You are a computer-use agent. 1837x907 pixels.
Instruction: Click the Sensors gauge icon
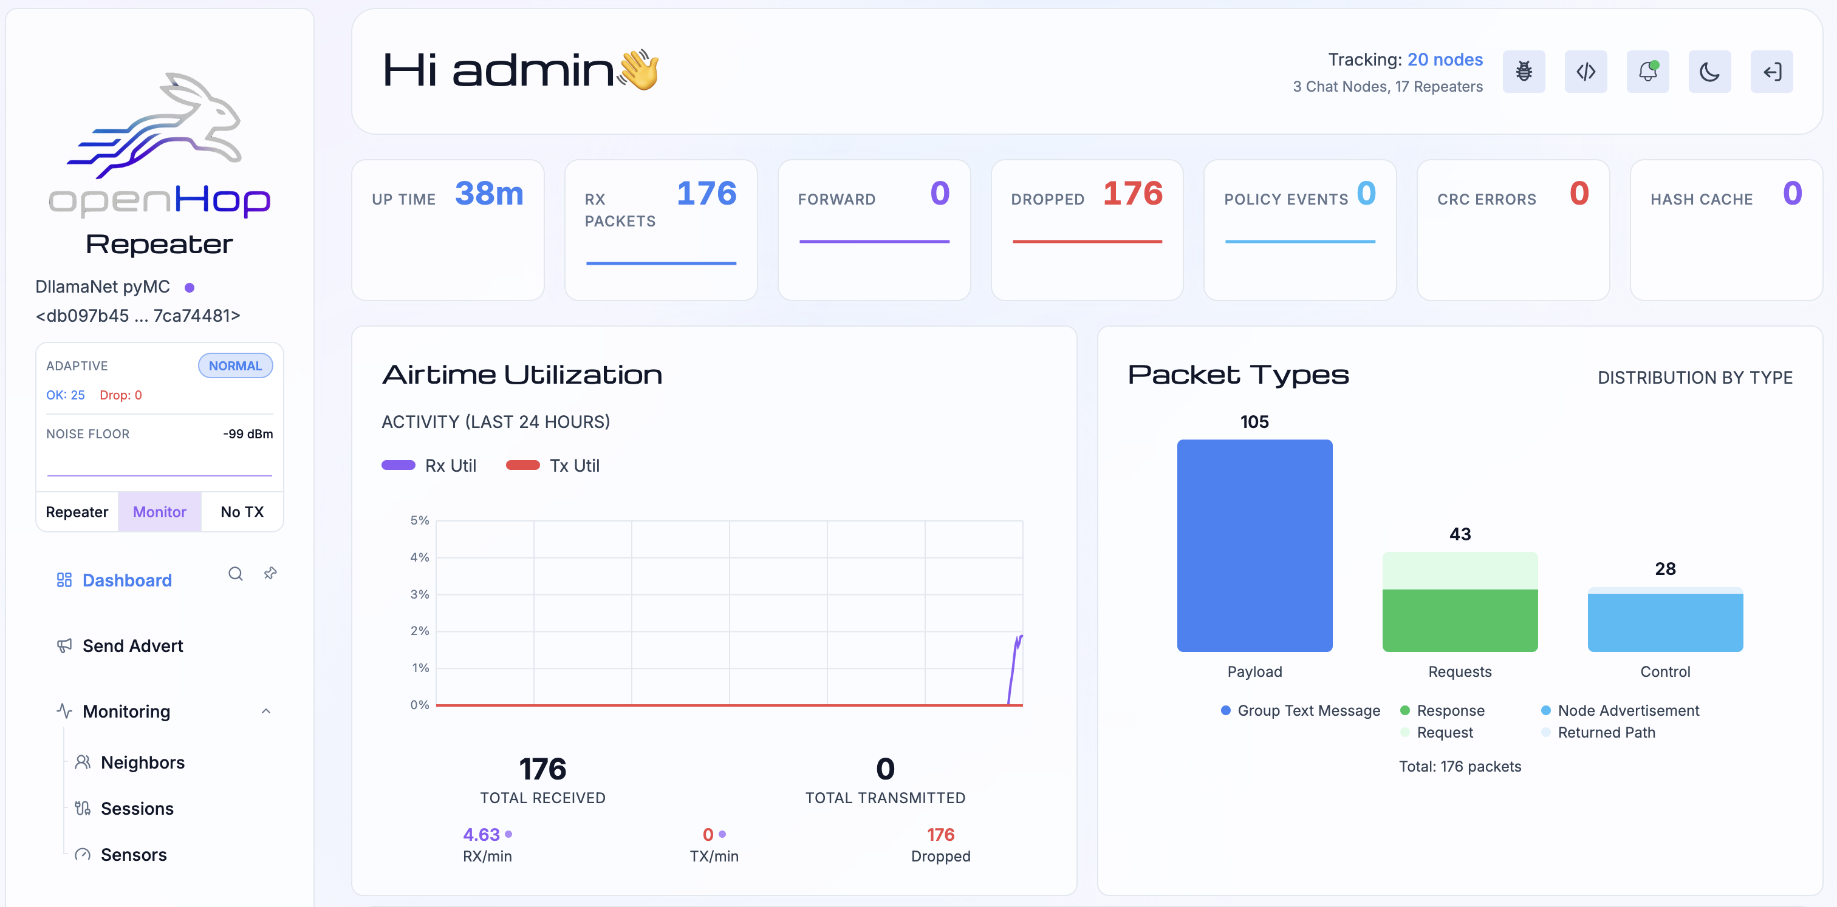click(83, 854)
